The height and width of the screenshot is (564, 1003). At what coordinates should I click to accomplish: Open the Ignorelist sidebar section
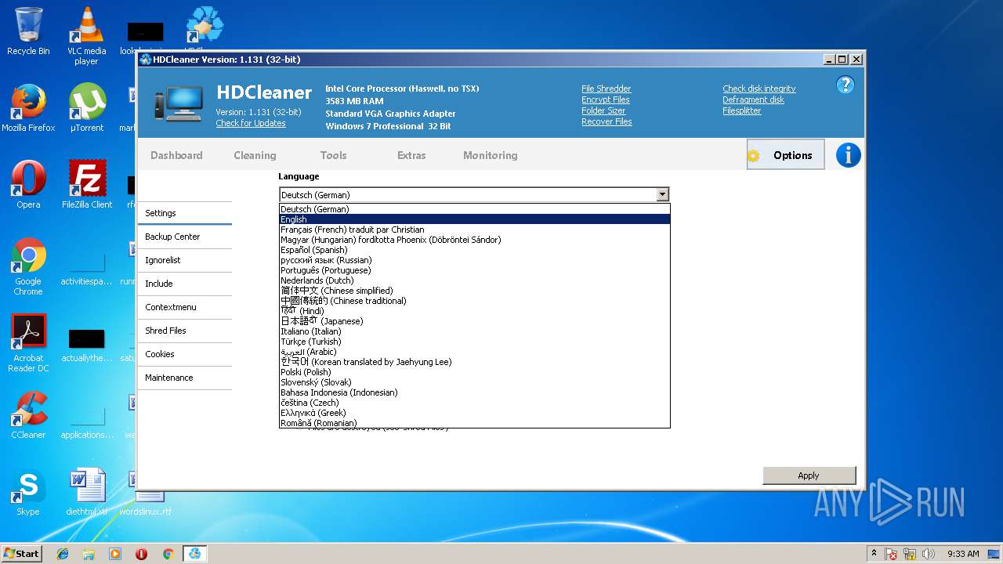[x=185, y=260]
